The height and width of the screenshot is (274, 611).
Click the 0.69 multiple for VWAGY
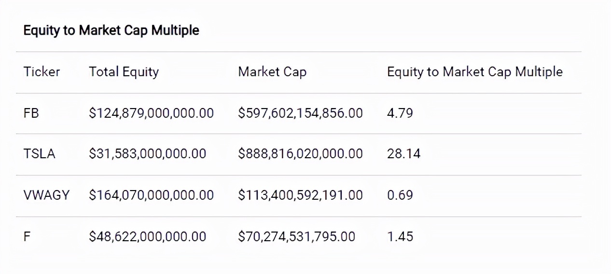point(400,195)
